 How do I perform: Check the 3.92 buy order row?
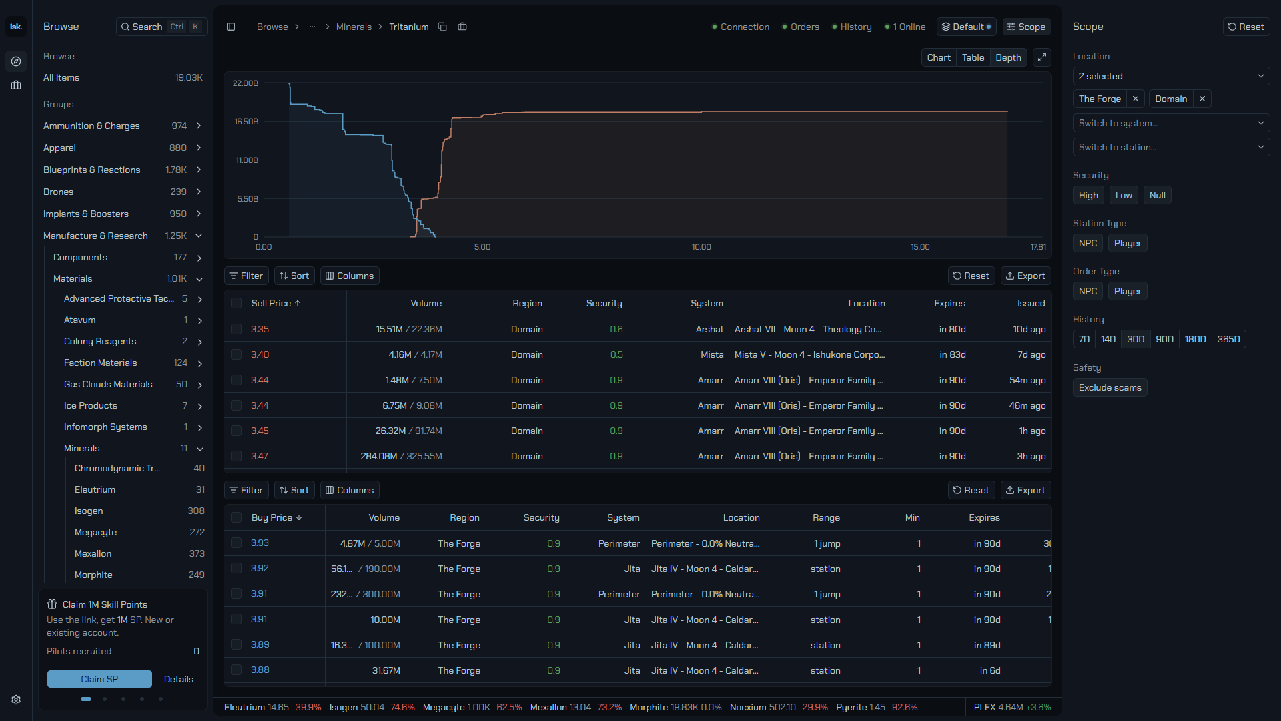(236, 568)
